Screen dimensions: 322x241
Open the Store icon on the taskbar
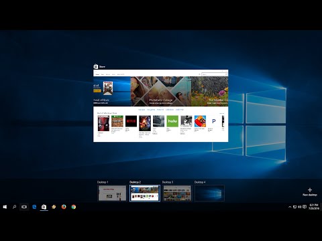tap(44, 207)
